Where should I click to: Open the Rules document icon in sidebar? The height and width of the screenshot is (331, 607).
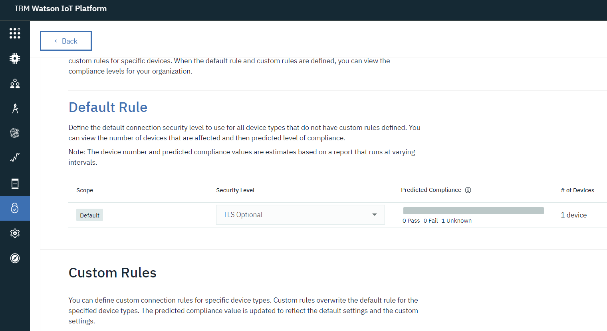point(15,183)
